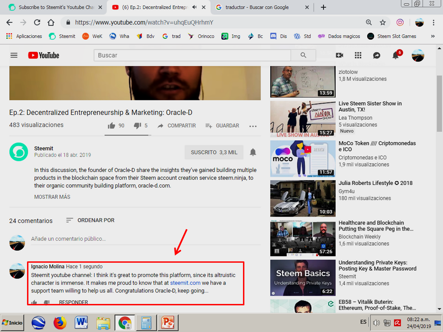Open the Dados magicos bookmark

[339, 36]
